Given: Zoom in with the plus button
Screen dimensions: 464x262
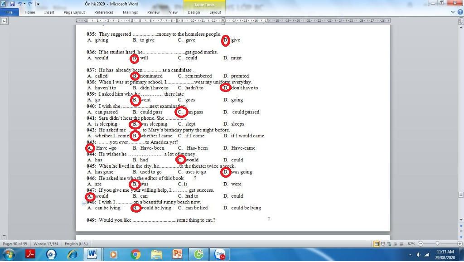Looking at the screenshot, I should 459,244.
